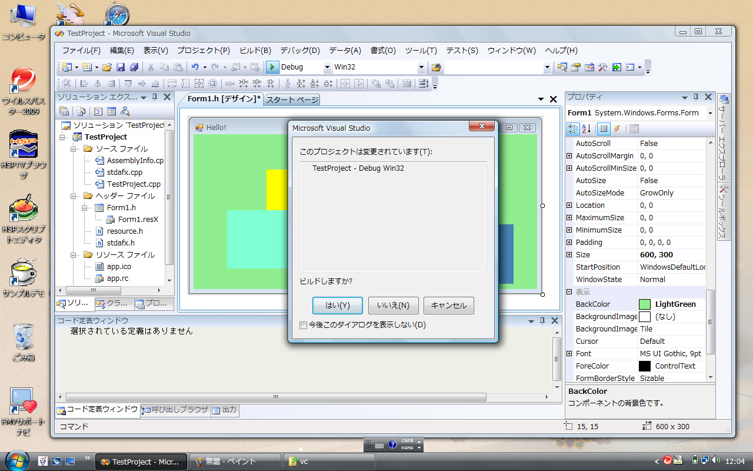The height and width of the screenshot is (471, 753).
Task: Open the Recycle Bin desktop icon
Action: tap(24, 342)
